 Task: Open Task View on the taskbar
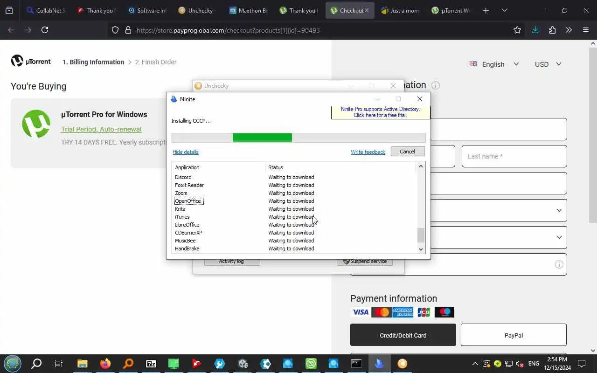coord(58,364)
